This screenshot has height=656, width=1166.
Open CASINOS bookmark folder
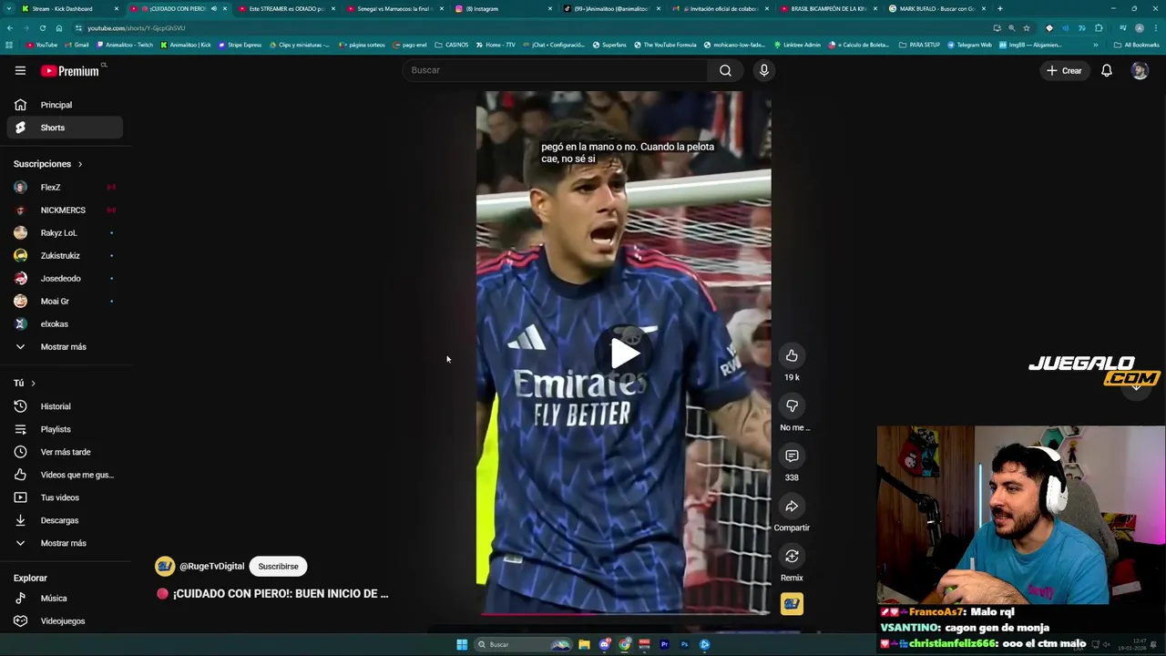point(452,45)
